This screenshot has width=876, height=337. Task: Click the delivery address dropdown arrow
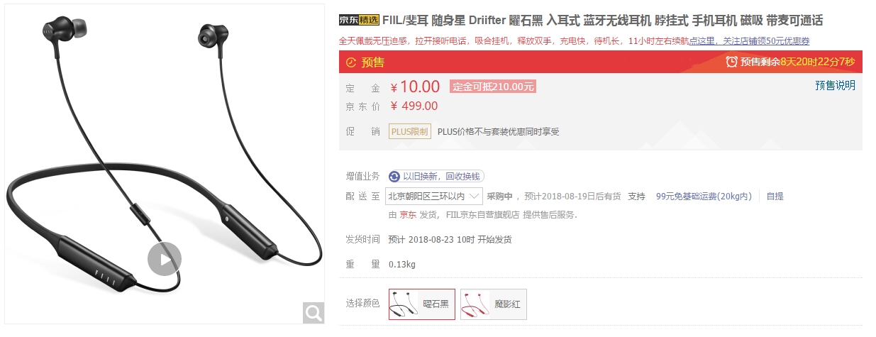point(475,196)
